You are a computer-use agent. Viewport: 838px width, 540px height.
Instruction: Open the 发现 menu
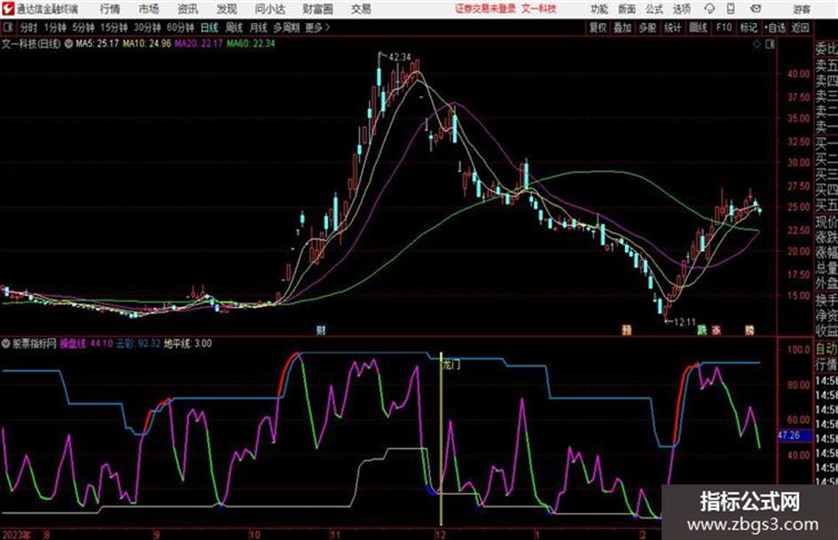pos(227,9)
